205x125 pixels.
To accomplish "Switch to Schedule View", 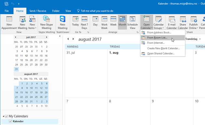I will pos(132,23).
